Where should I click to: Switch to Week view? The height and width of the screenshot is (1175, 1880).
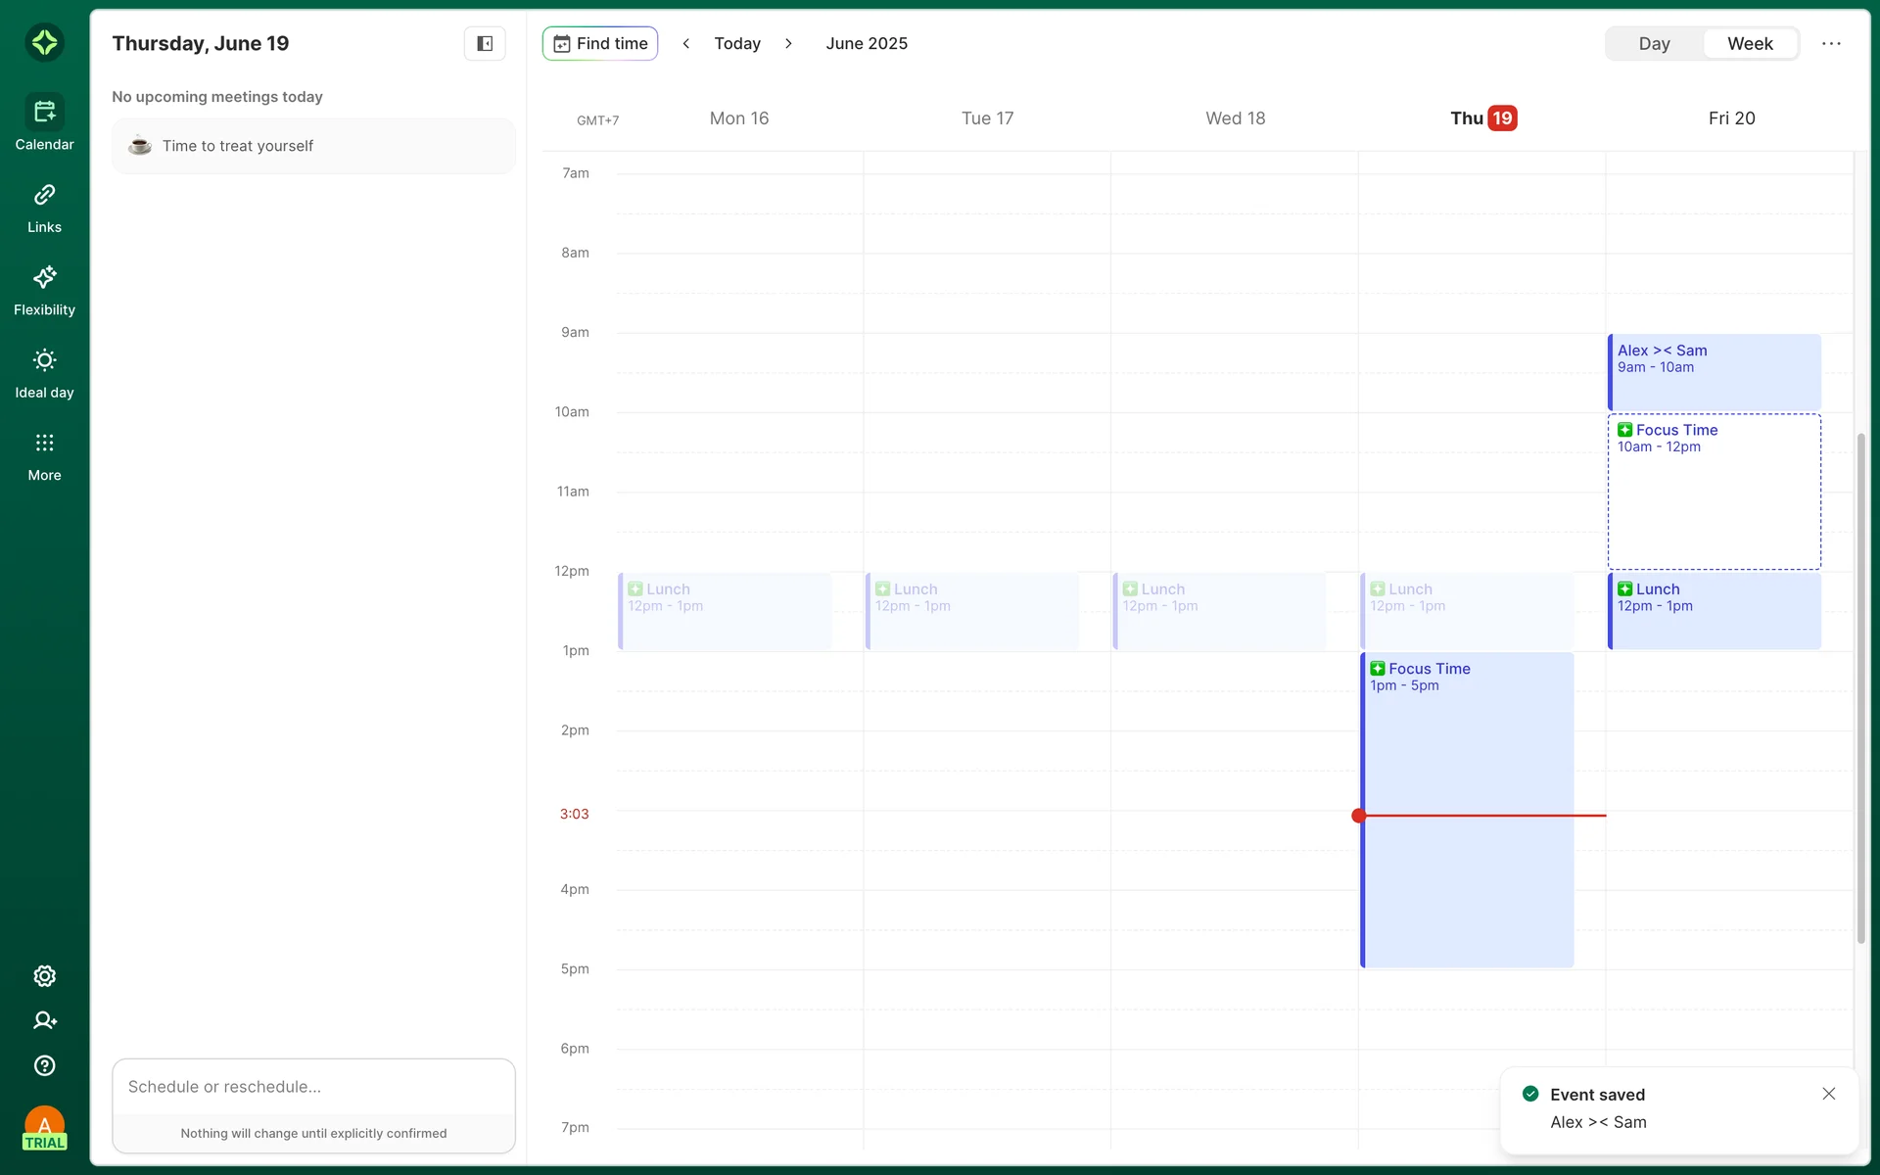point(1750,43)
